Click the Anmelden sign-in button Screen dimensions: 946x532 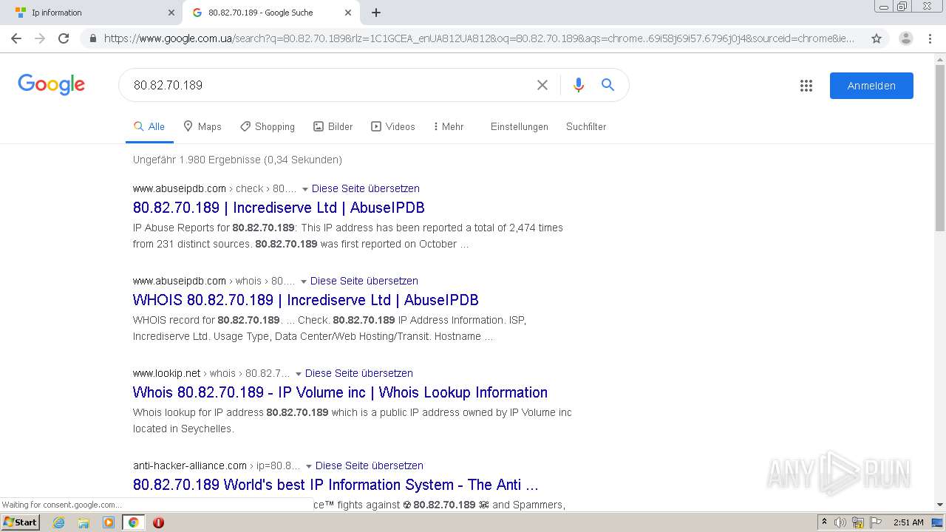[871, 86]
